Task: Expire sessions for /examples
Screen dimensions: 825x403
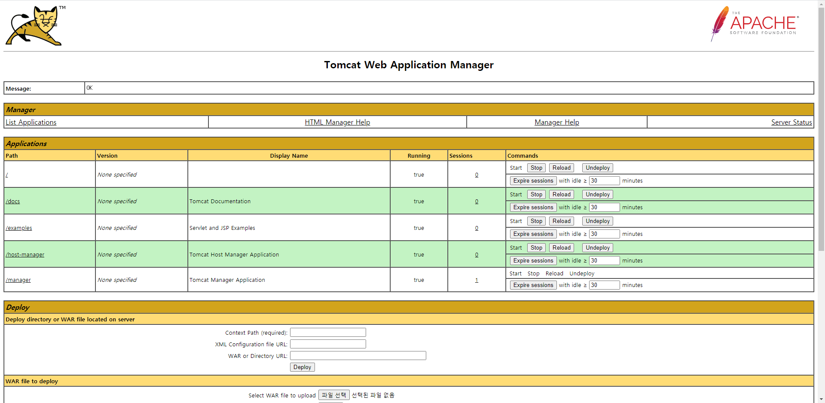Action: [x=533, y=234]
